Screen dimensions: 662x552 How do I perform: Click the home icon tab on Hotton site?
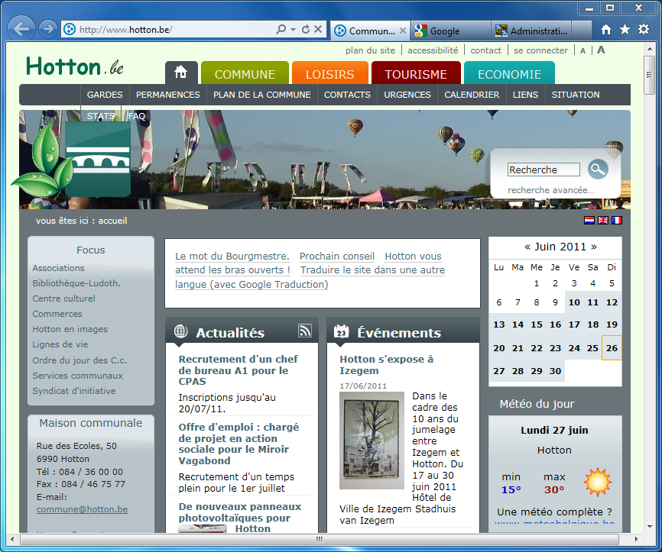pos(181,73)
